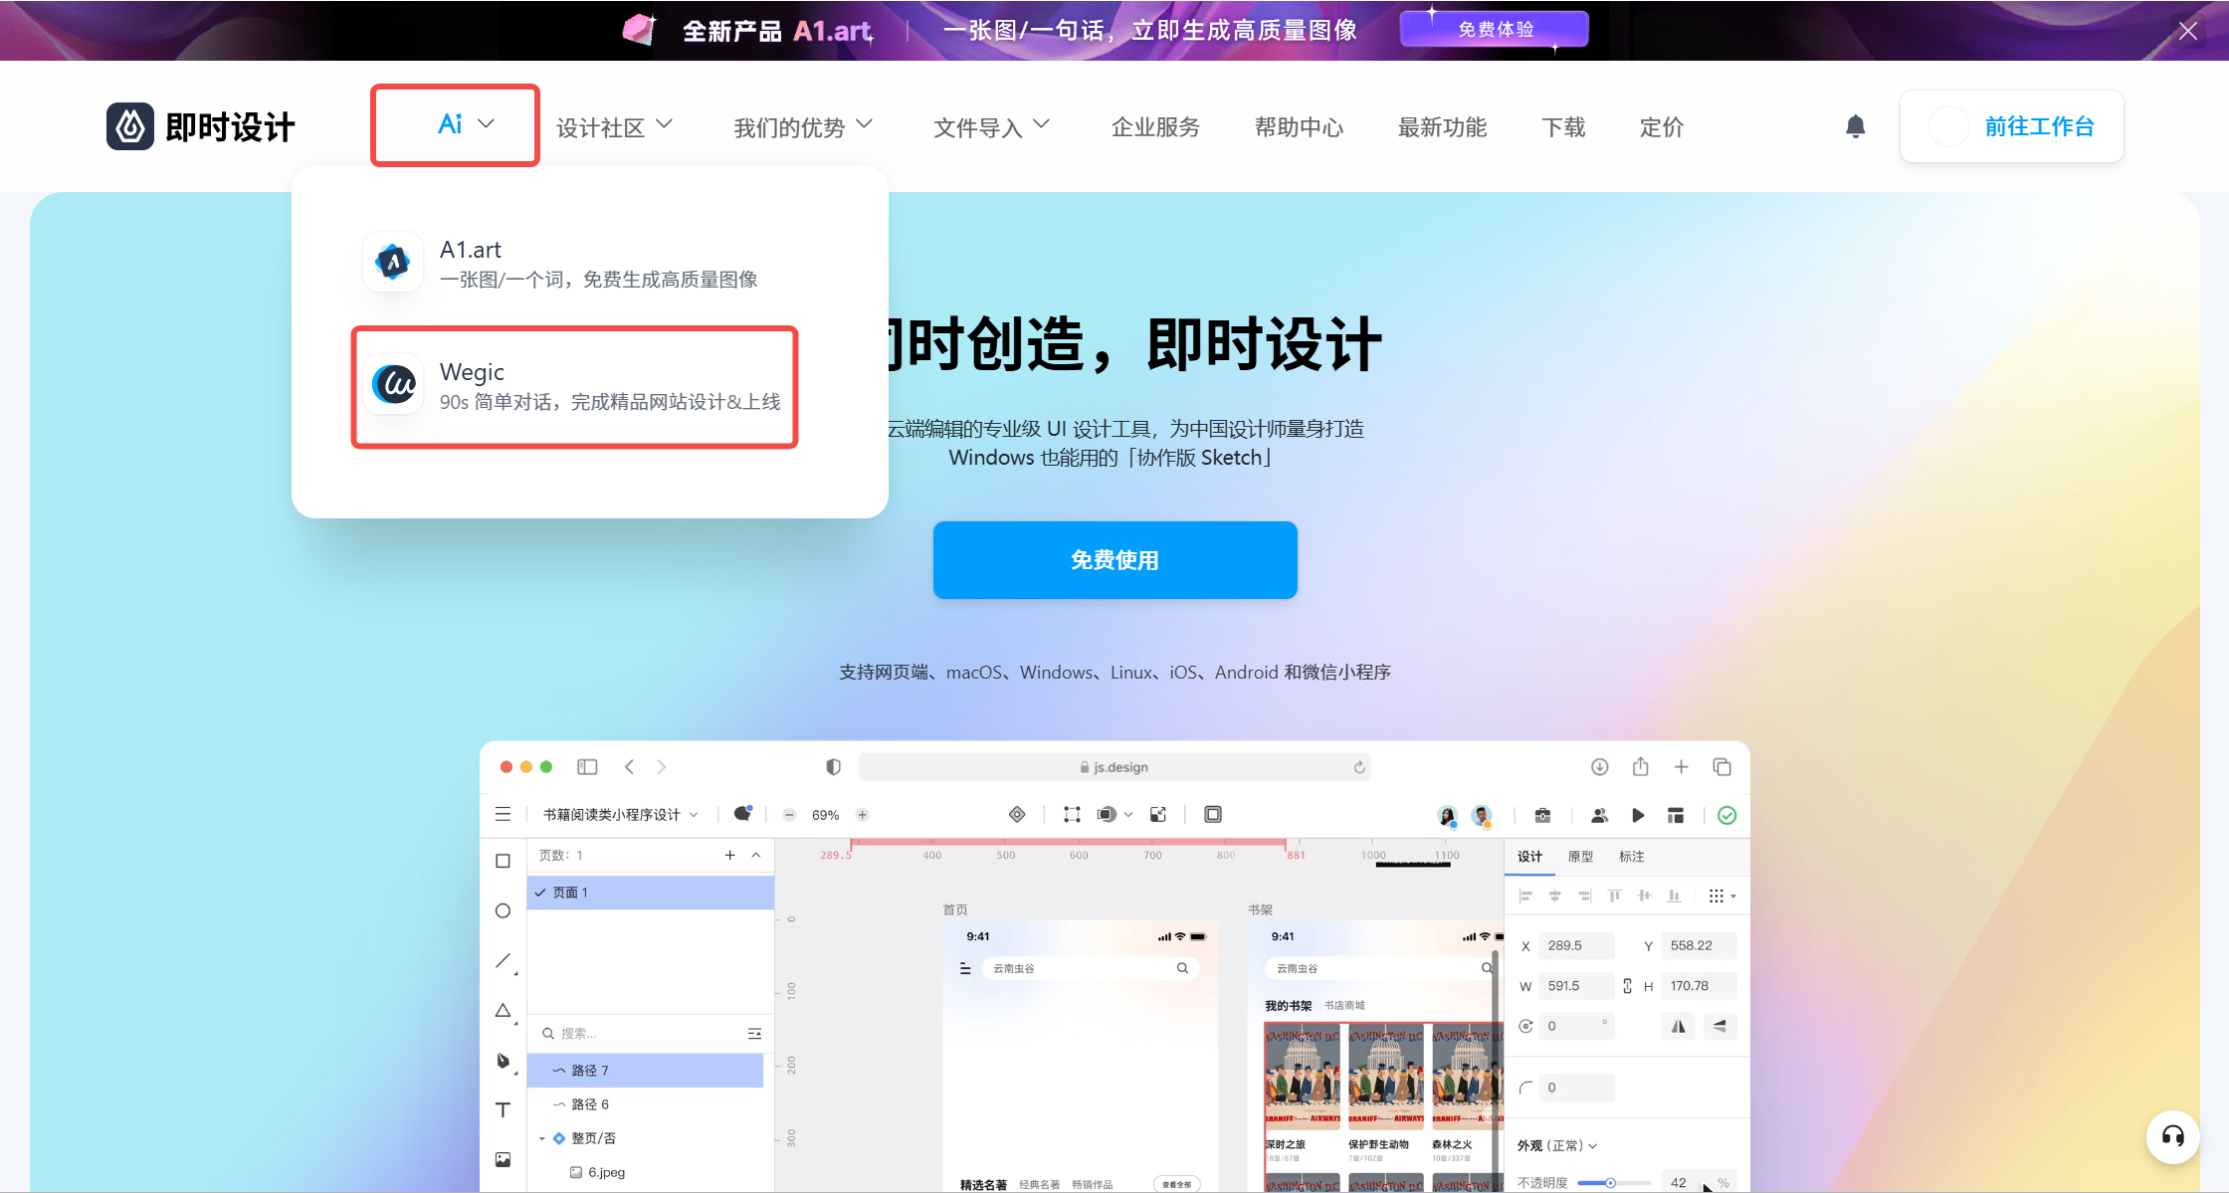2229x1193 pixels.
Task: Select the ellipse tool
Action: tap(504, 910)
